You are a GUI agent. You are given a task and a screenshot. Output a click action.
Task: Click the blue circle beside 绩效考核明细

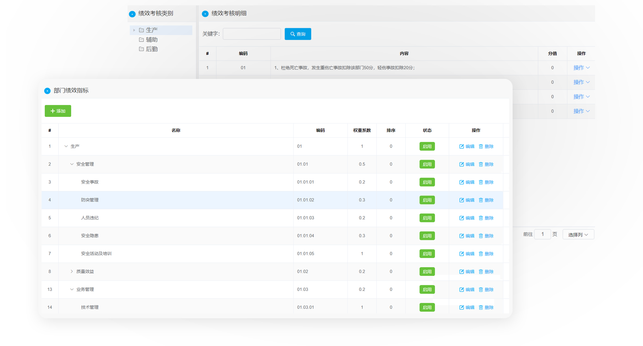205,14
